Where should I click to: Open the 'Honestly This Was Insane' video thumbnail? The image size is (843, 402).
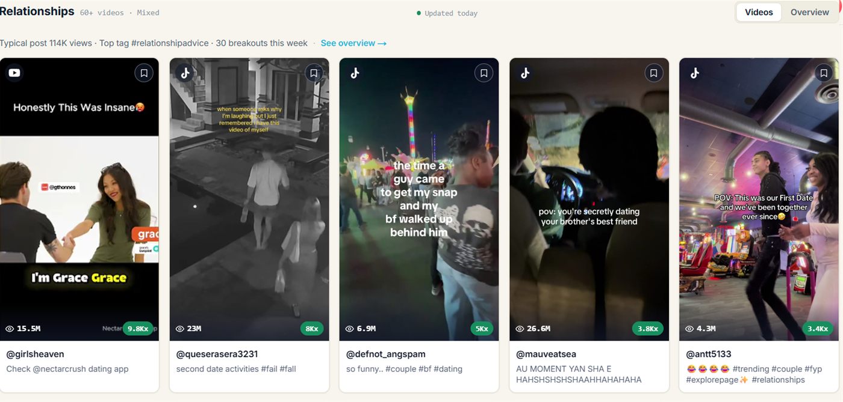(79, 199)
